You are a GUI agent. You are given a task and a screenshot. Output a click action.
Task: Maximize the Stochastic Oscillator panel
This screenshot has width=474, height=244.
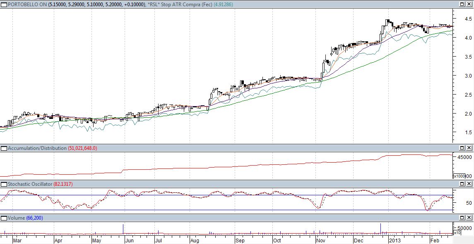[462, 184]
